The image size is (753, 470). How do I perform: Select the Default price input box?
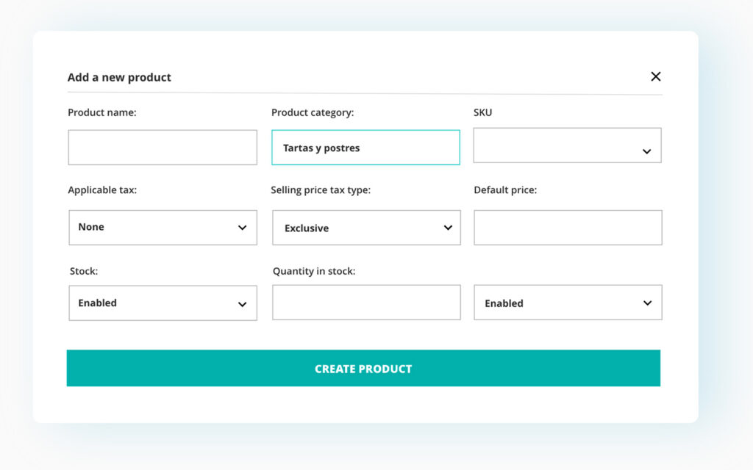(568, 228)
